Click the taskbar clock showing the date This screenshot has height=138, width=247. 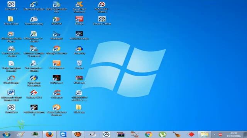click(233, 135)
